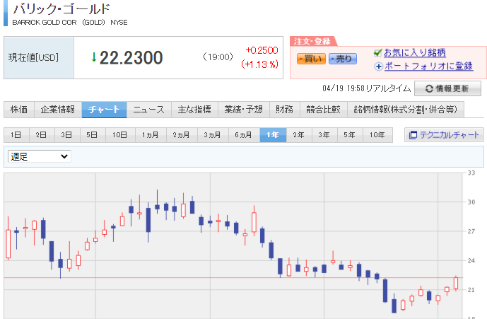The height and width of the screenshot is (319, 487).
Task: Click the green checkmark icon beside お気に入り銘柄
Action: [377, 53]
